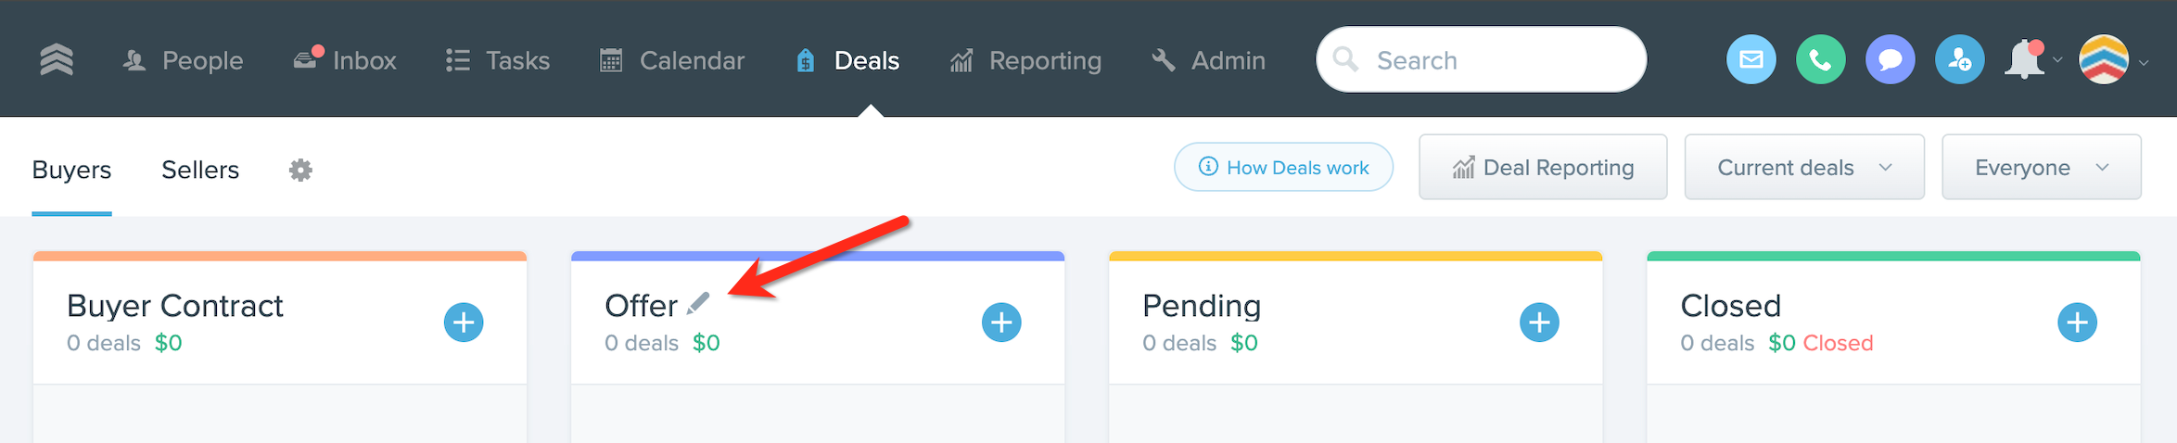Screen dimensions: 2177x443
Task: Expand the Current deals dropdown
Action: (x=1804, y=167)
